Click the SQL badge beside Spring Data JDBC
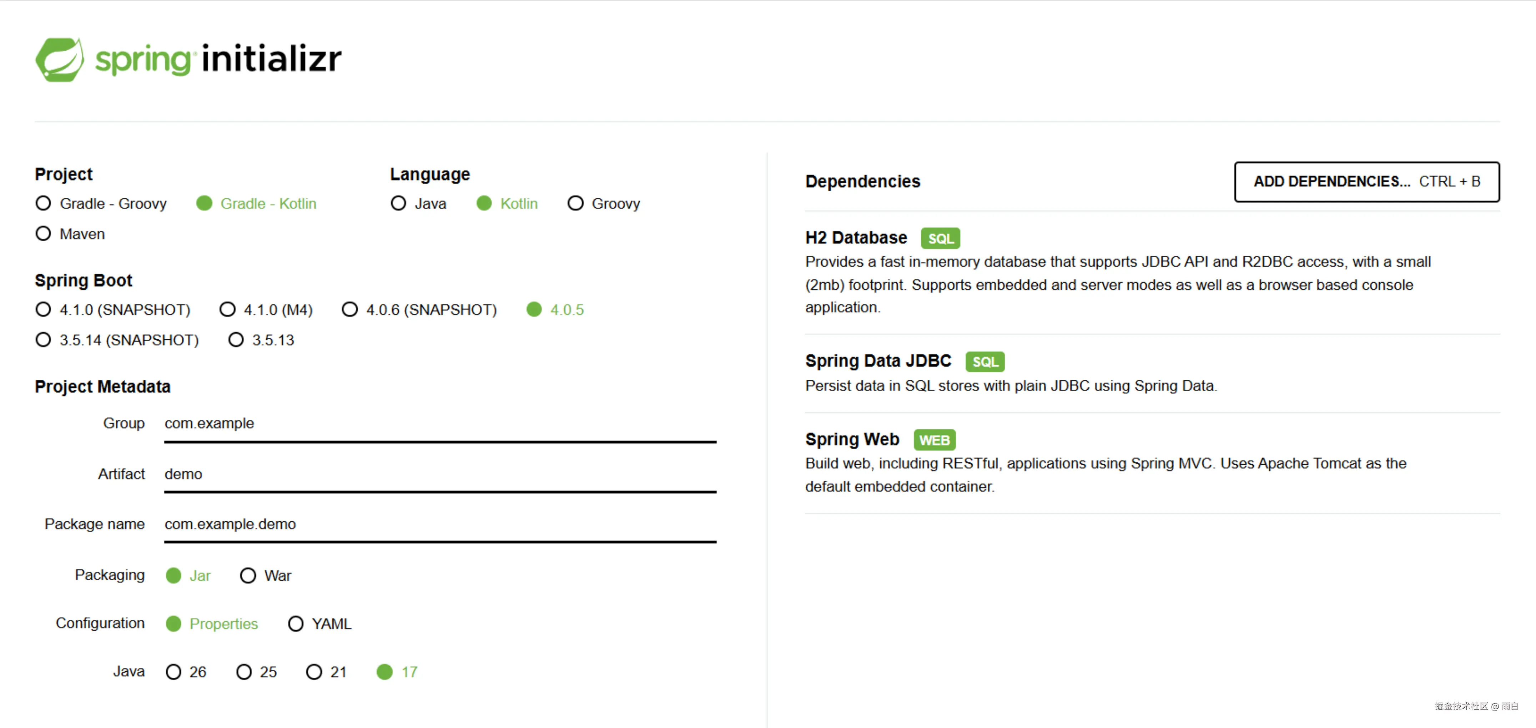The image size is (1536, 728). click(x=984, y=362)
